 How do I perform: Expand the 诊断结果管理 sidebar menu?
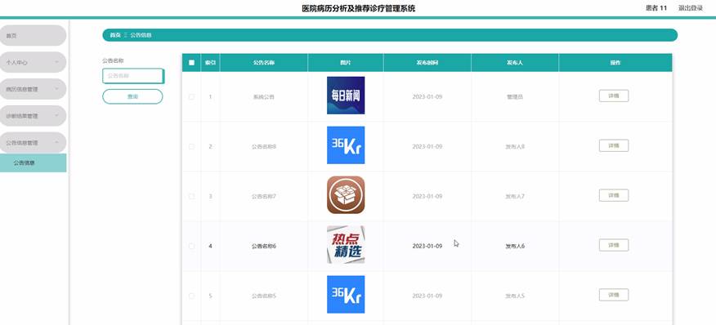[33, 116]
